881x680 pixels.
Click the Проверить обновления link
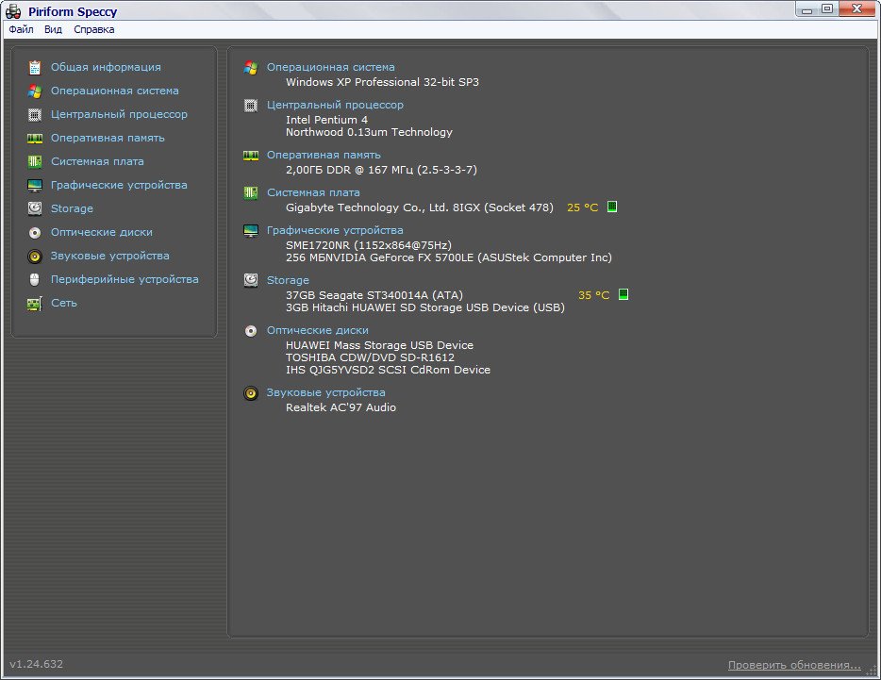pos(794,665)
